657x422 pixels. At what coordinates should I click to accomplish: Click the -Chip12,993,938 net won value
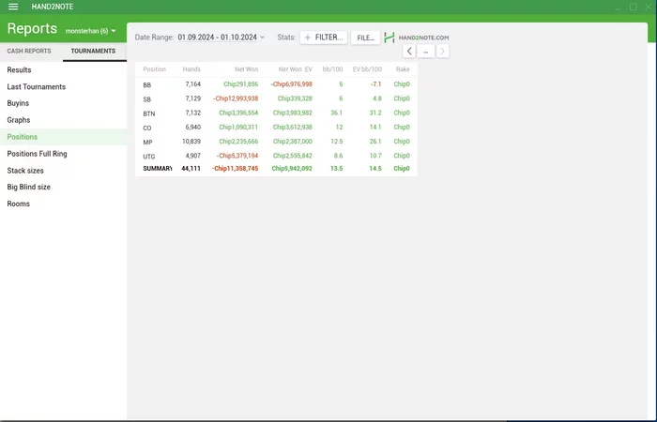[x=236, y=98]
